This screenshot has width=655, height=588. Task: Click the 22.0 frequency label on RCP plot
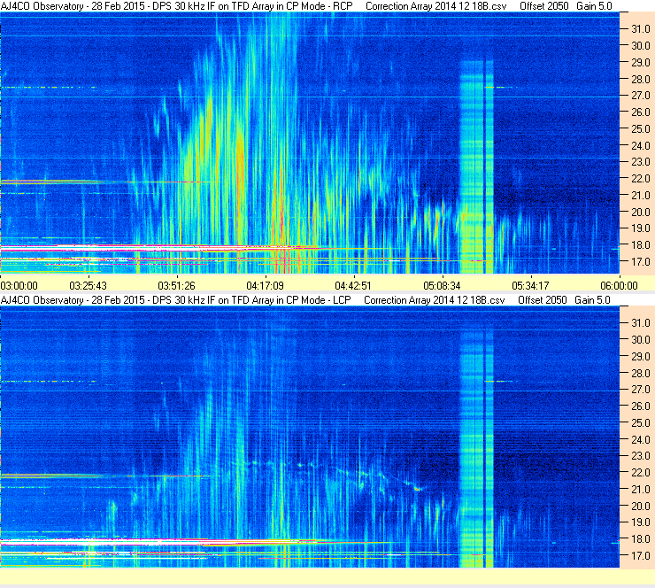pos(641,179)
